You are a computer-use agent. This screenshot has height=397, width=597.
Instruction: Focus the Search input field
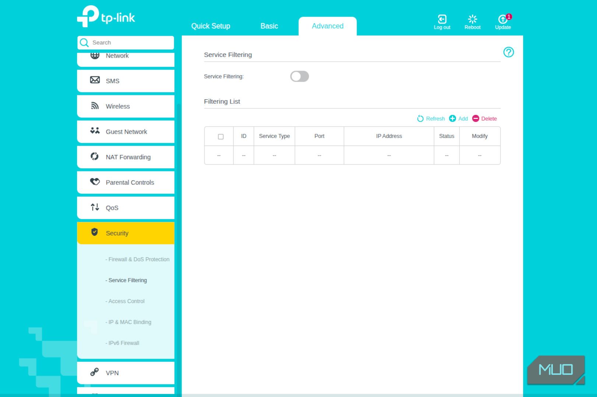126,43
